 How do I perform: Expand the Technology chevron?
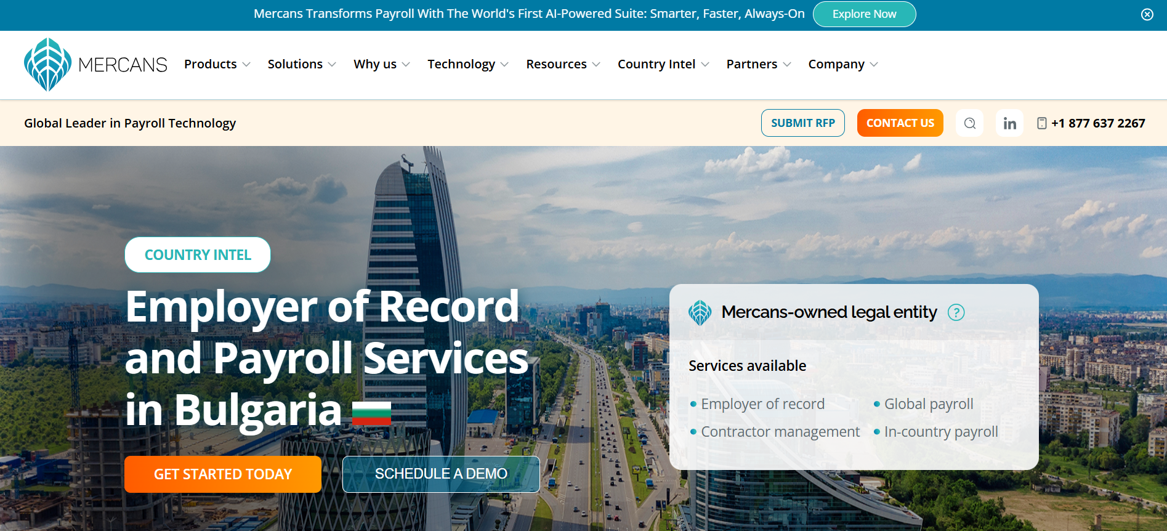tap(504, 65)
